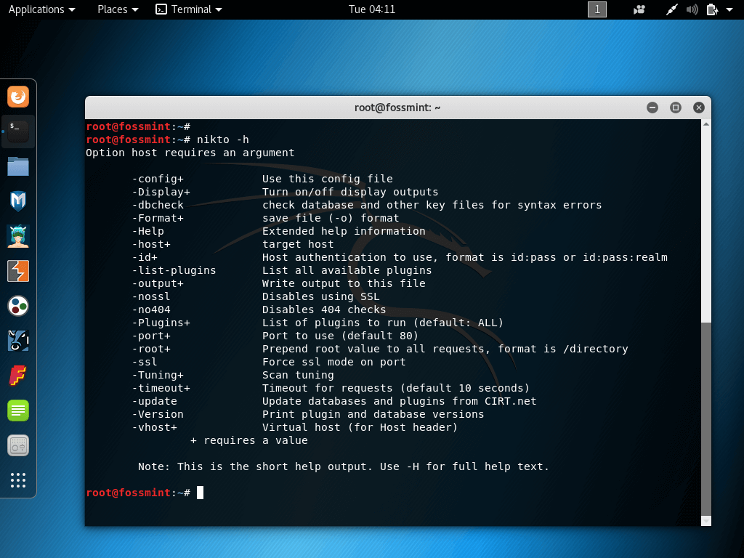Image resolution: width=744 pixels, height=558 pixels.
Task: Open the tri-color circle dock icon
Action: [18, 306]
